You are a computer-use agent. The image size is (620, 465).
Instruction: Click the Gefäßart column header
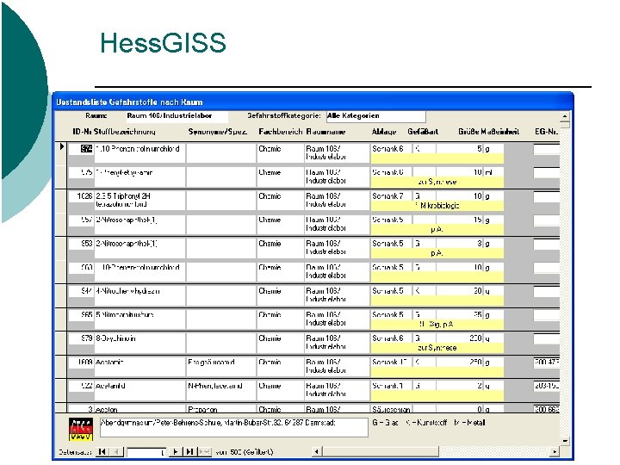[423, 132]
